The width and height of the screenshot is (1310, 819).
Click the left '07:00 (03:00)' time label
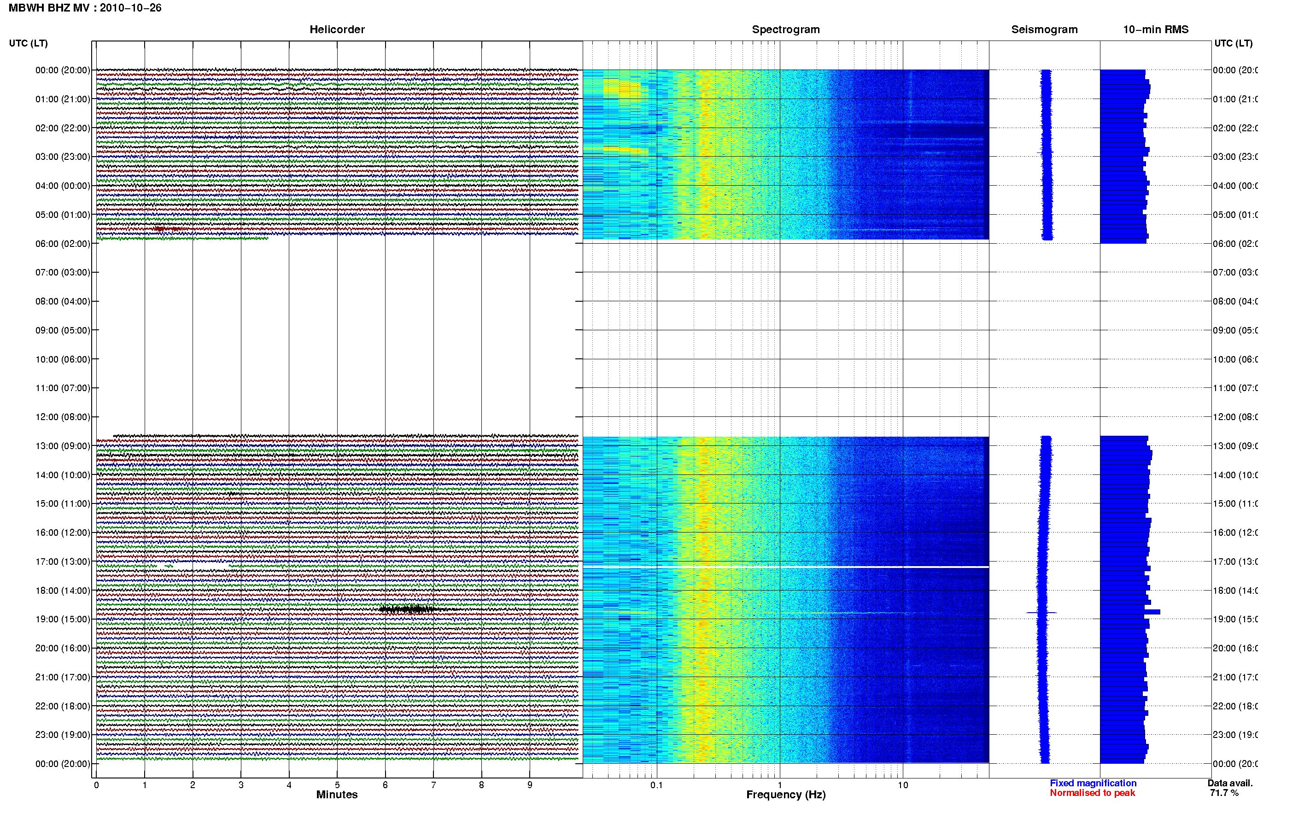coord(62,272)
